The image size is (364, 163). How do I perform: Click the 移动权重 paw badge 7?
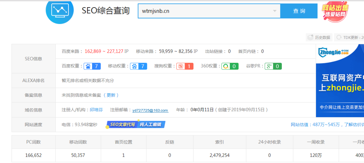[138, 66]
